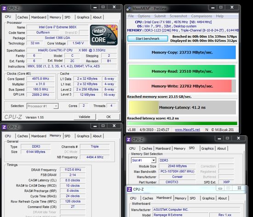This screenshot has height=217, width=253.
Task: Open the File menu in MaxxMEM
Action: [131, 16]
